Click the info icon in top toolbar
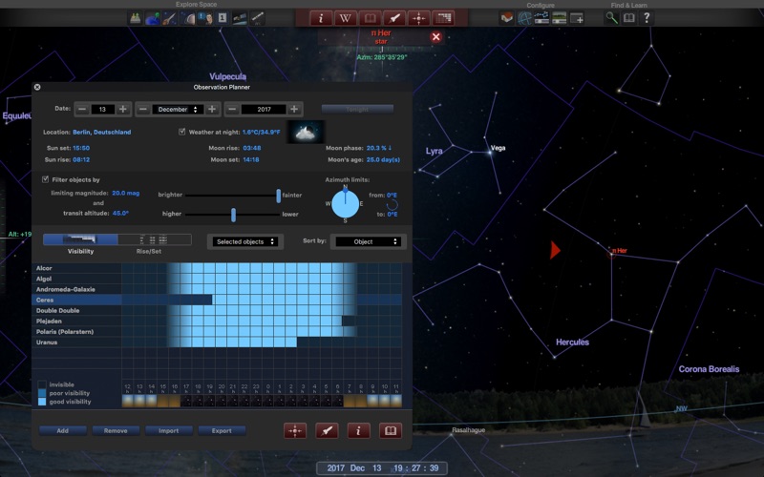 point(321,17)
